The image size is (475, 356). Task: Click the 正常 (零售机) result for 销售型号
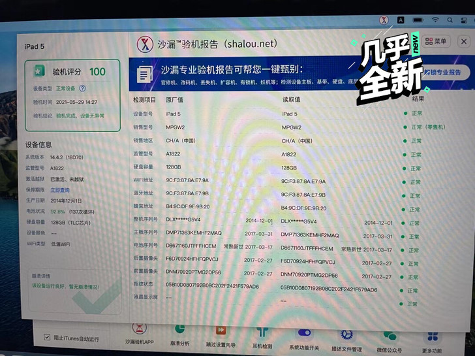pyautogui.click(x=428, y=127)
